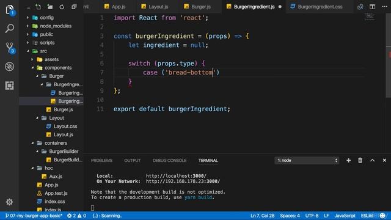Expand the node_modules folder
Screen dimensions: 391x220
coord(27,26)
